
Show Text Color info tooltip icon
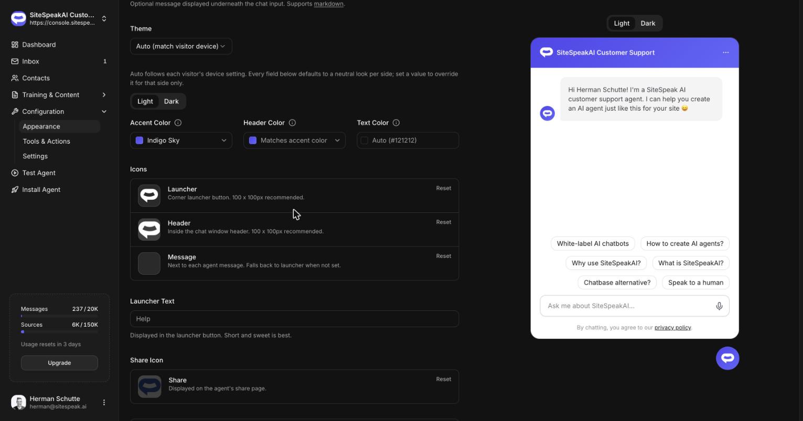(x=396, y=123)
